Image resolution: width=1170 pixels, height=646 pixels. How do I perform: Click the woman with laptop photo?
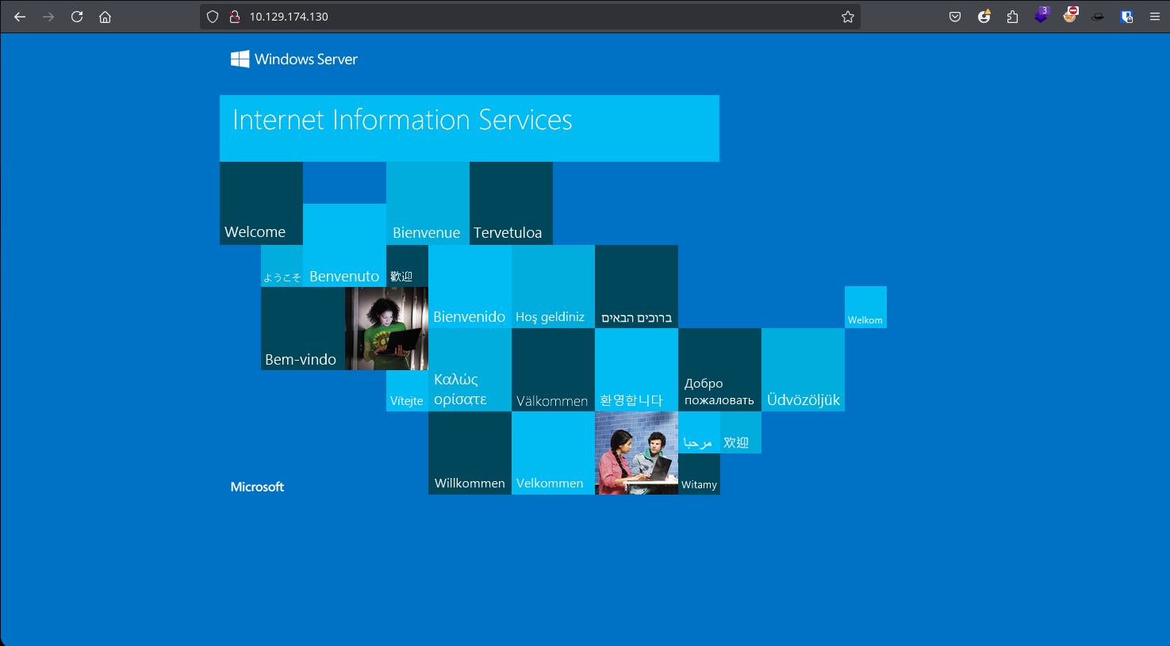(386, 328)
